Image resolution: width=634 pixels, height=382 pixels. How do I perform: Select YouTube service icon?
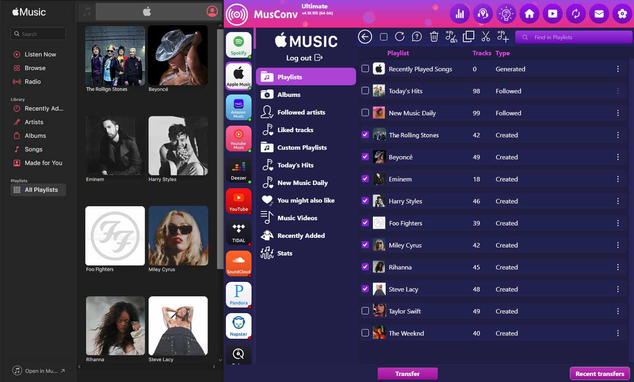pyautogui.click(x=238, y=201)
